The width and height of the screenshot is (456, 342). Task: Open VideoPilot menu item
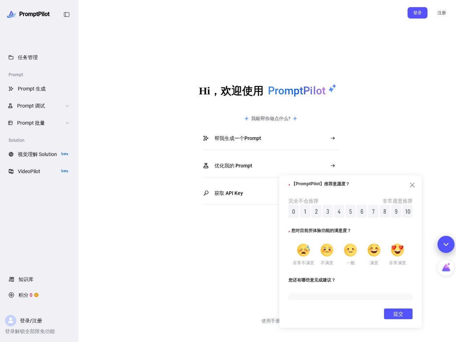39,171
